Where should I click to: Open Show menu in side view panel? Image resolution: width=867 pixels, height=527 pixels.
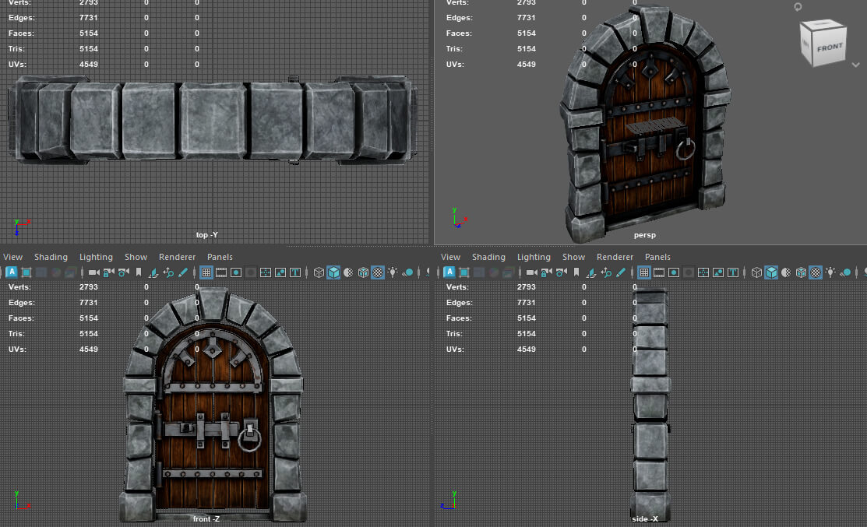[573, 257]
